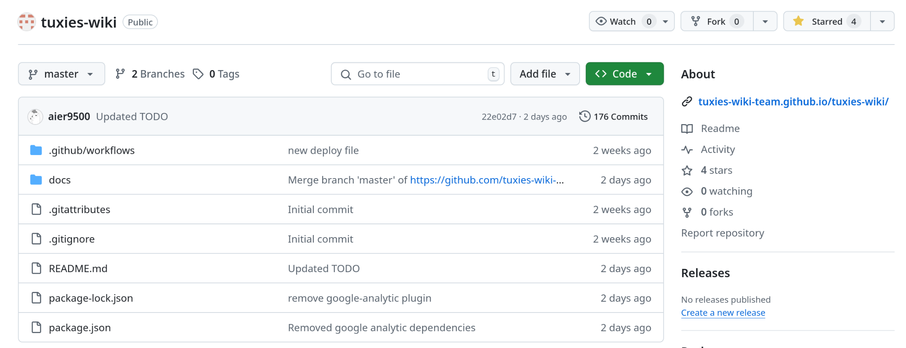Open the fork options dropdown arrow
This screenshot has width=906, height=348.
coord(765,21)
